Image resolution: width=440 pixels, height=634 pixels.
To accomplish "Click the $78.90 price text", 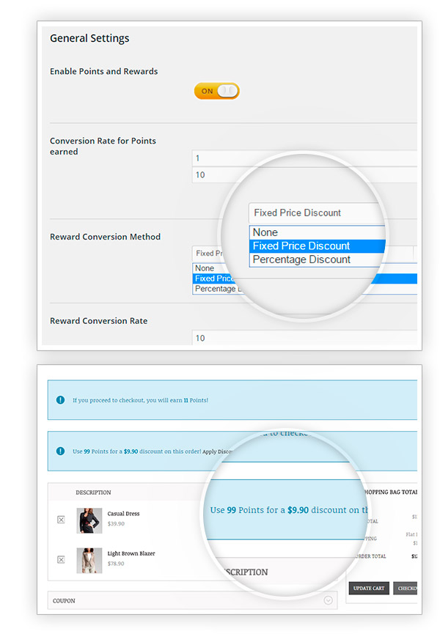I will coord(116,564).
